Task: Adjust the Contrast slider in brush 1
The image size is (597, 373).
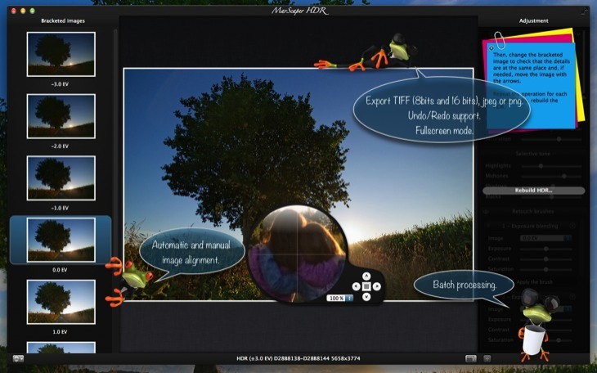Action: coord(546,259)
